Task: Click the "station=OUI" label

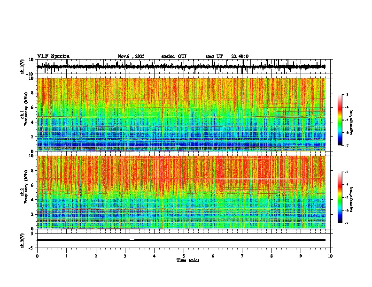Action: pyautogui.click(x=174, y=56)
